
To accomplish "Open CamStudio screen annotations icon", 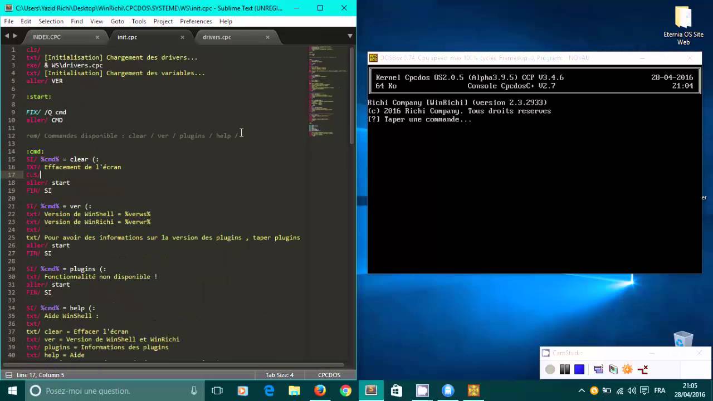I will (x=613, y=369).
